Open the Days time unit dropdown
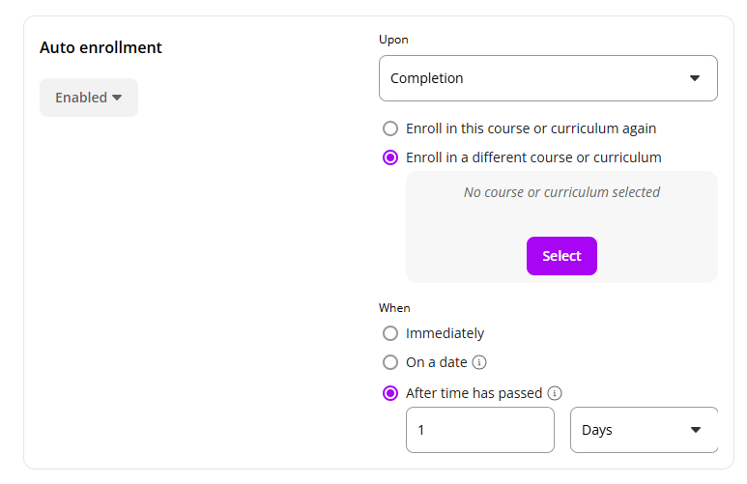The width and height of the screenshot is (747, 484). (643, 430)
